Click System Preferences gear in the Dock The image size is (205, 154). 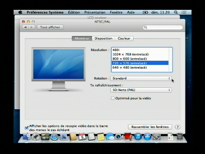[157, 137]
